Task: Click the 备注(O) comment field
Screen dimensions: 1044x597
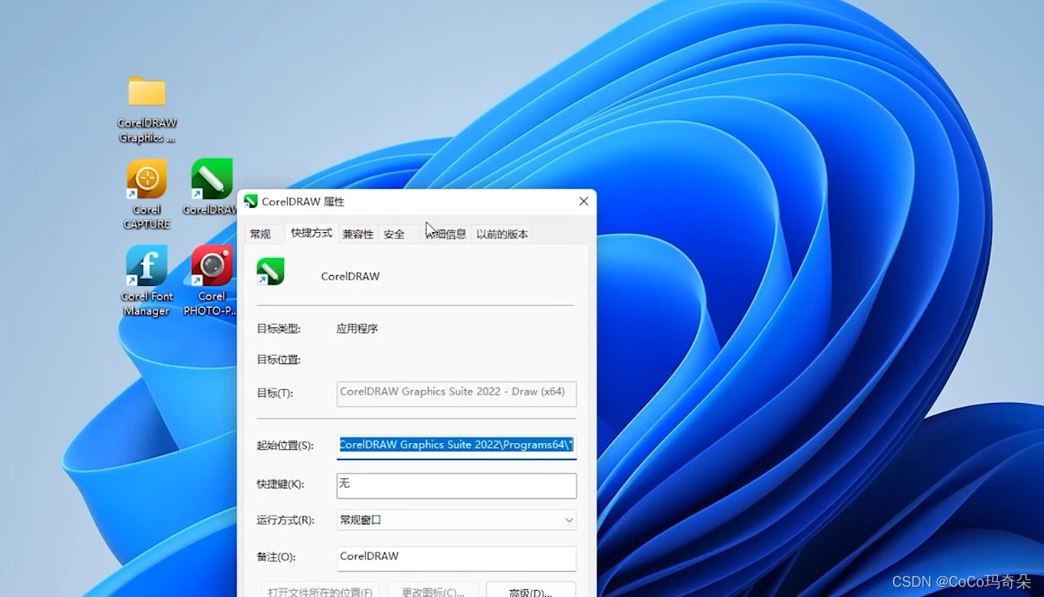Action: click(457, 558)
